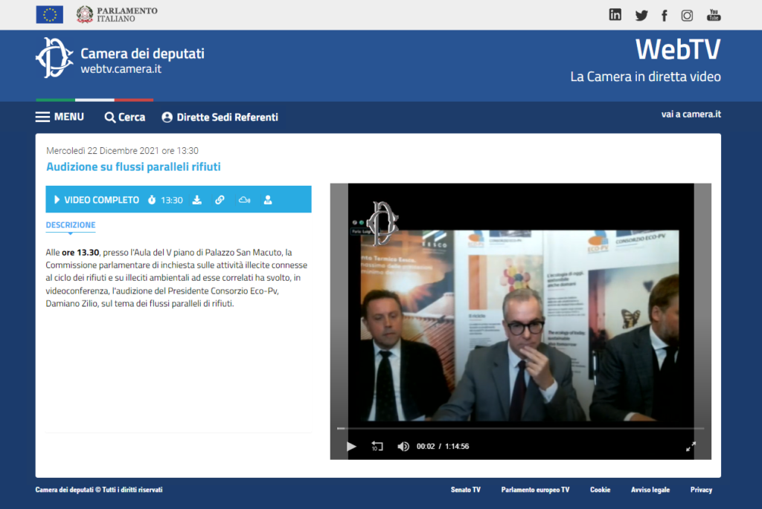Screen dimensions: 762x509
Task: Download the video using download icon
Action: tap(197, 200)
